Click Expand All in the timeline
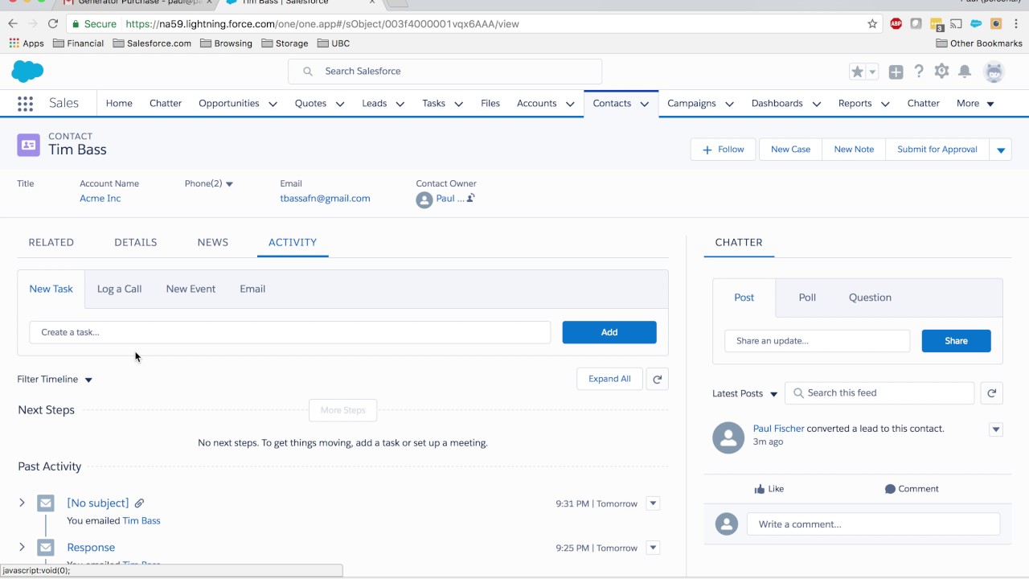1029x579 pixels. (x=609, y=380)
